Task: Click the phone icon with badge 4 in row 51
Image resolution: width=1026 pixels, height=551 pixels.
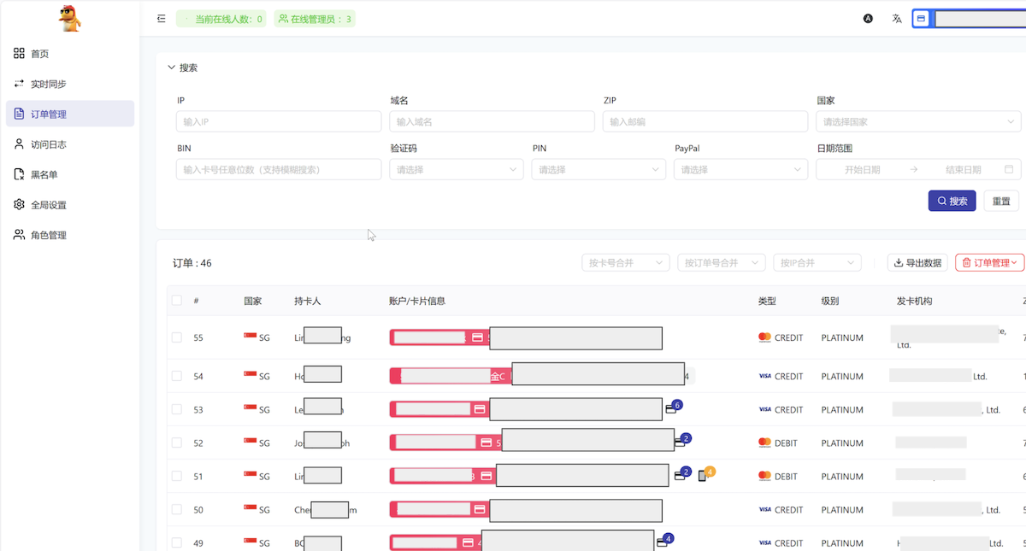Action: (x=703, y=476)
